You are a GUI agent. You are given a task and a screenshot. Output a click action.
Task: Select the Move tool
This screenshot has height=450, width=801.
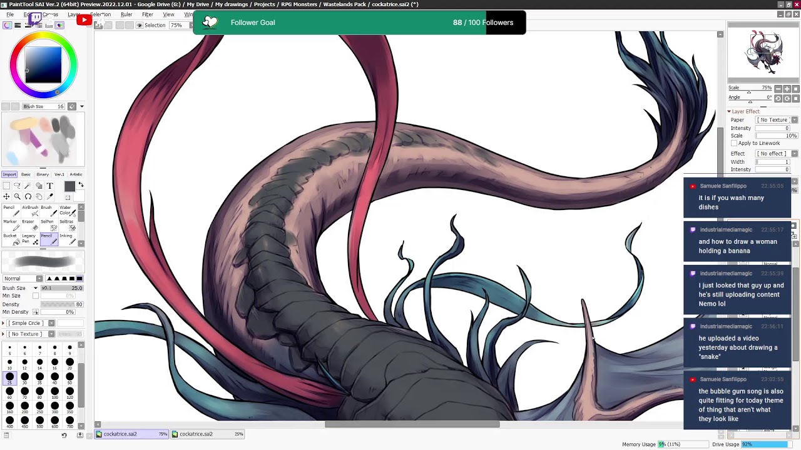[x=6, y=197]
